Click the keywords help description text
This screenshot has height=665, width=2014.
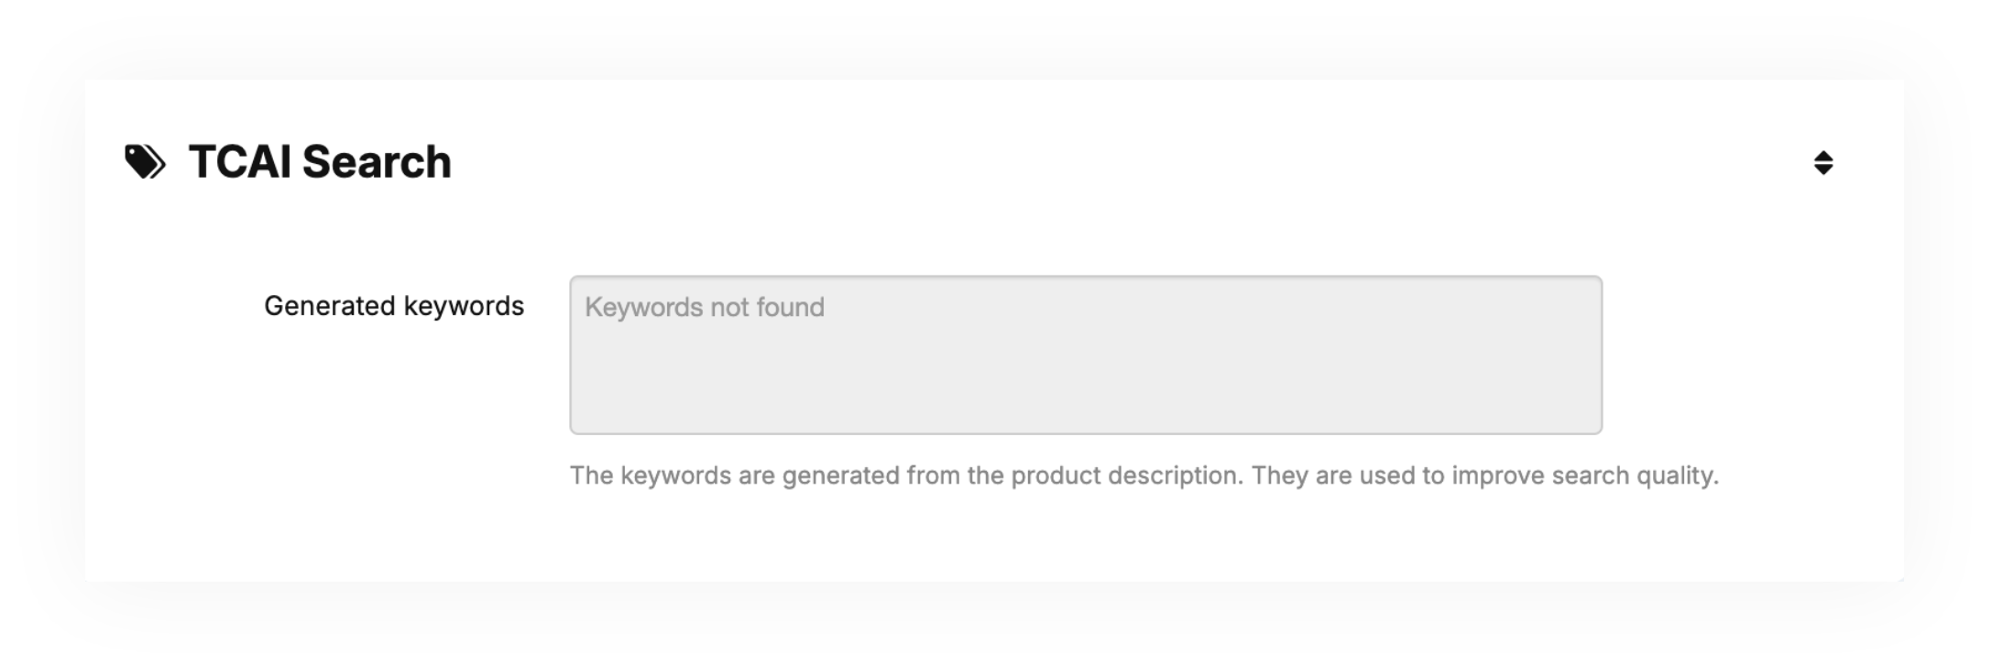1143,475
